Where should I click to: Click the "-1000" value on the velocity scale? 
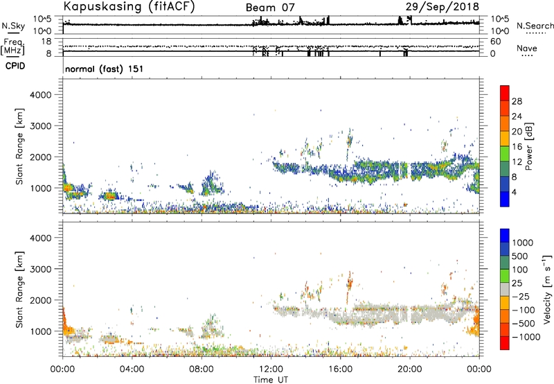click(526, 337)
